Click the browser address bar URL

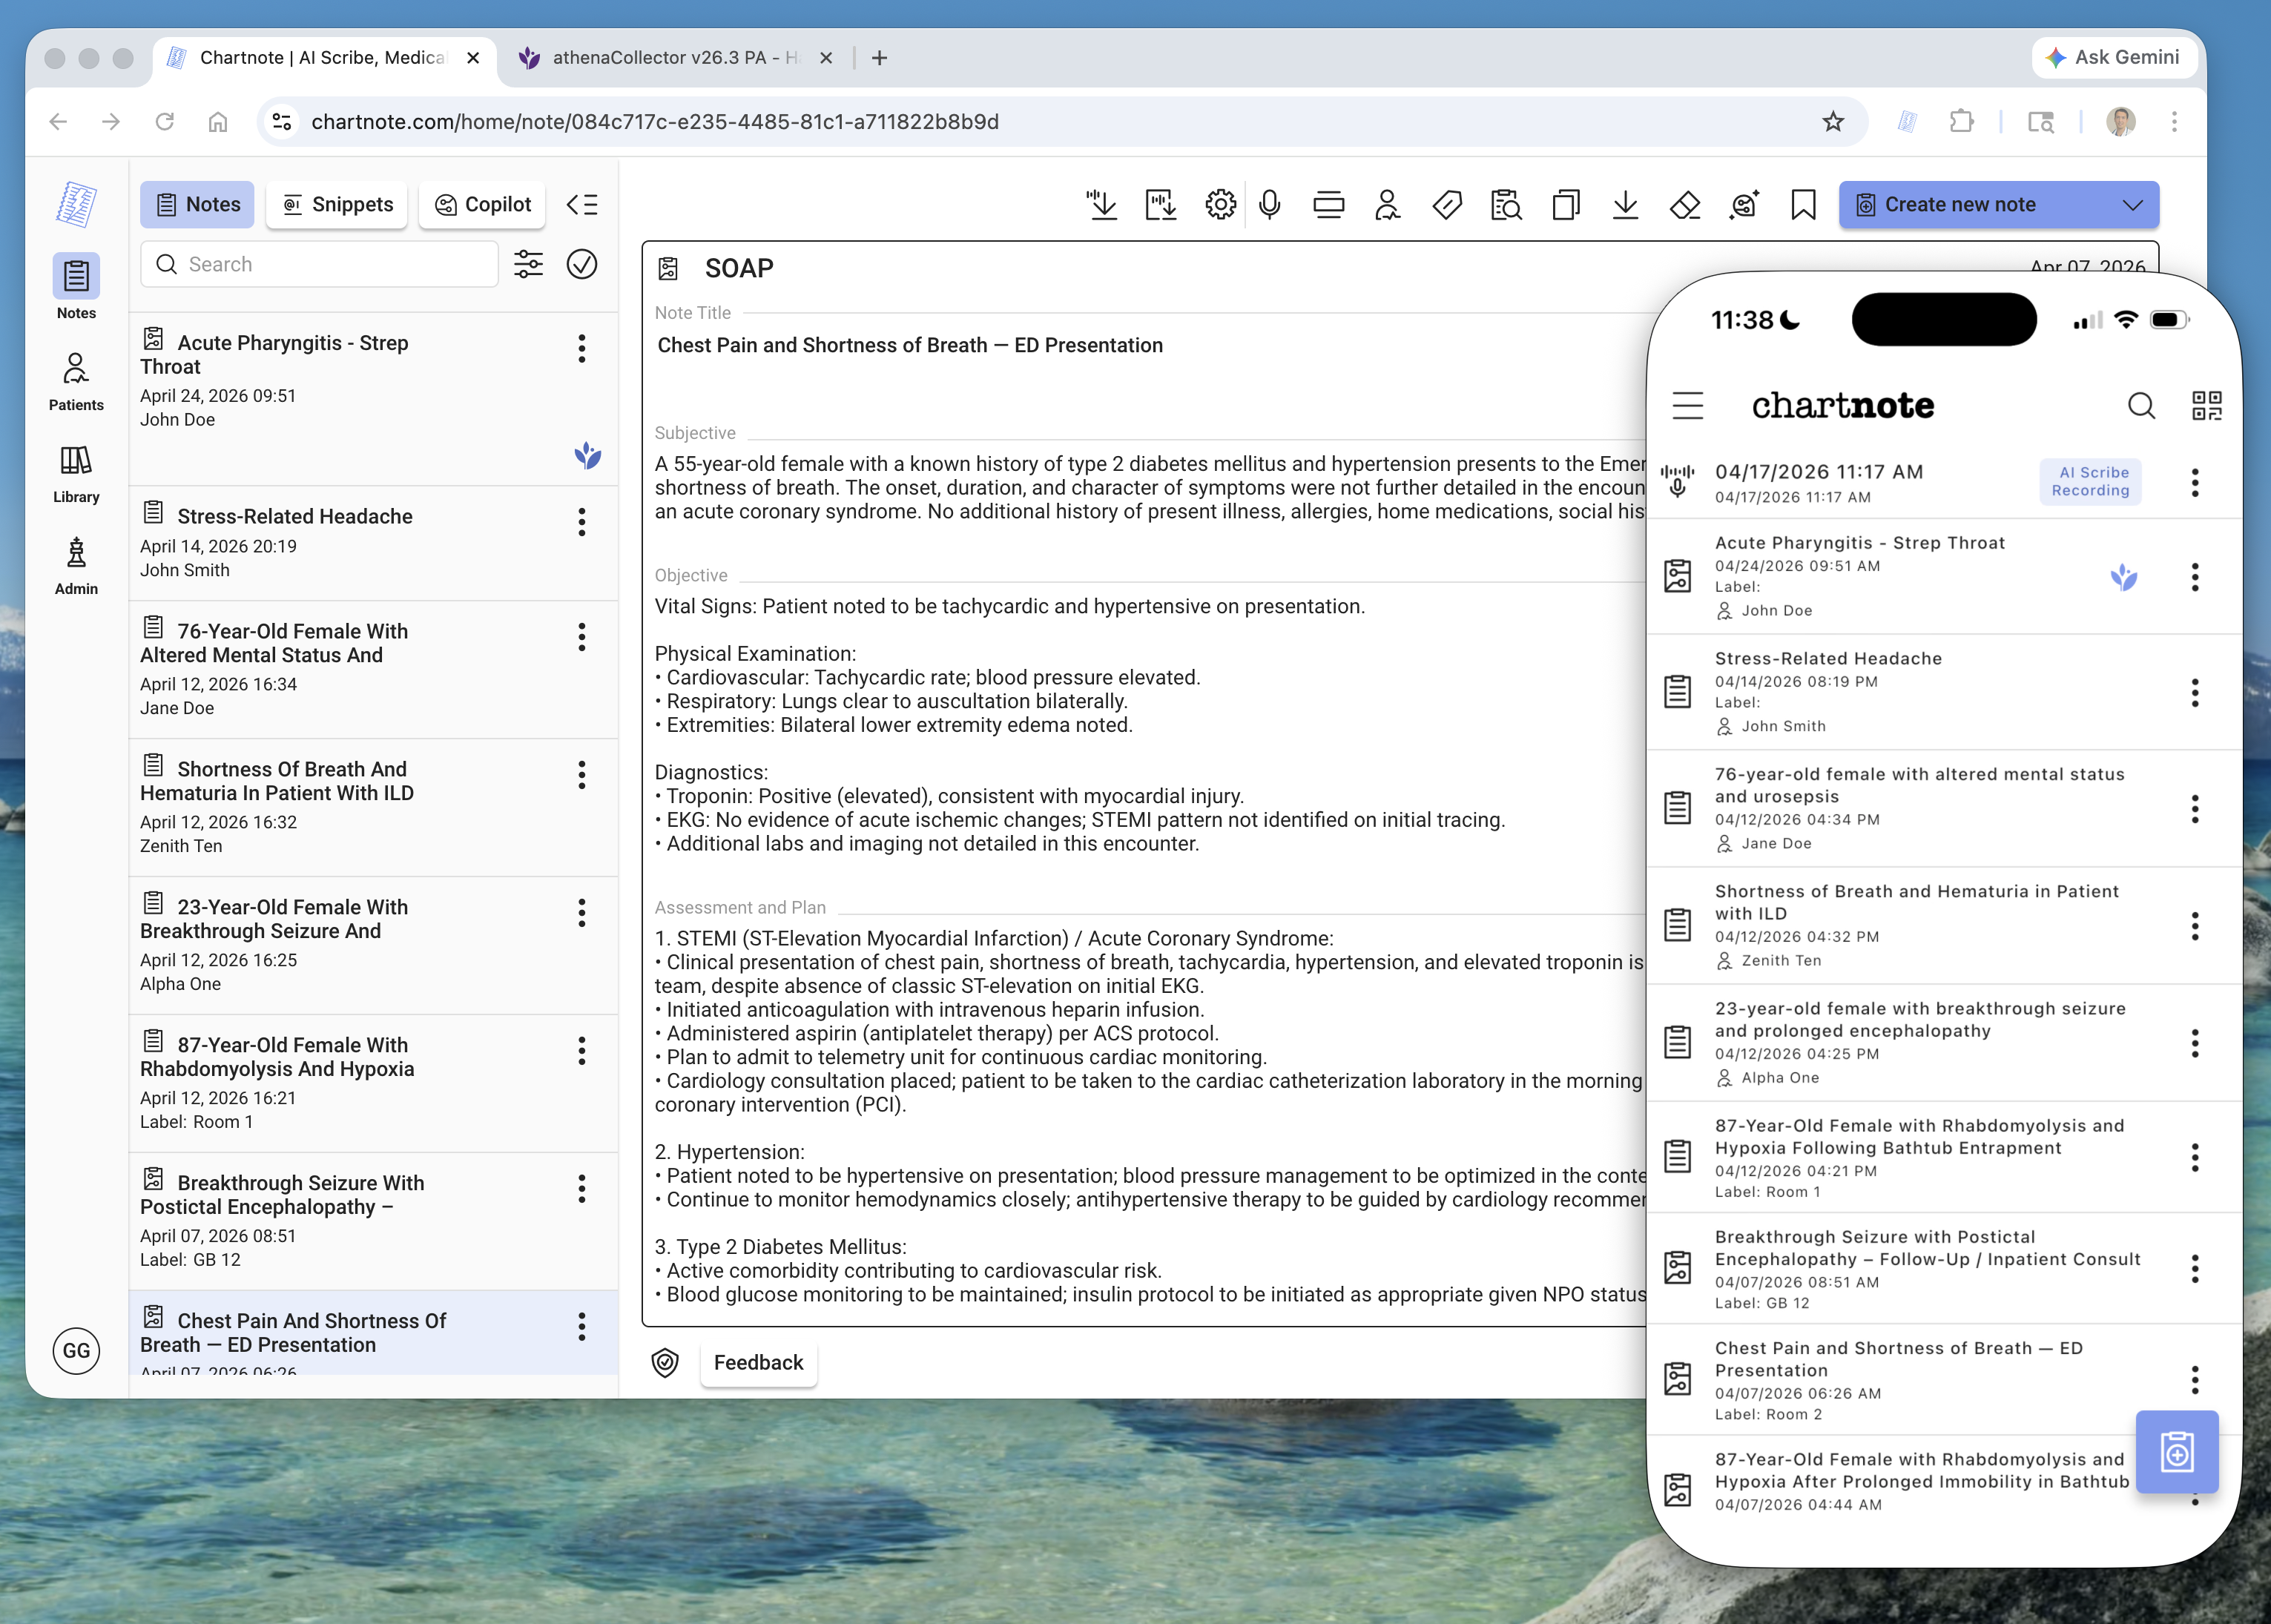pos(655,122)
